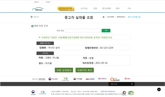The image size is (165, 97).
Task: Click the colorful G certification mark
Action: [124, 93]
